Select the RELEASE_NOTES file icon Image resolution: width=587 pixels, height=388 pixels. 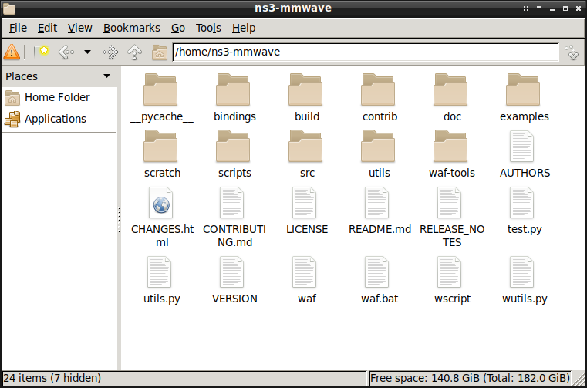tap(449, 203)
